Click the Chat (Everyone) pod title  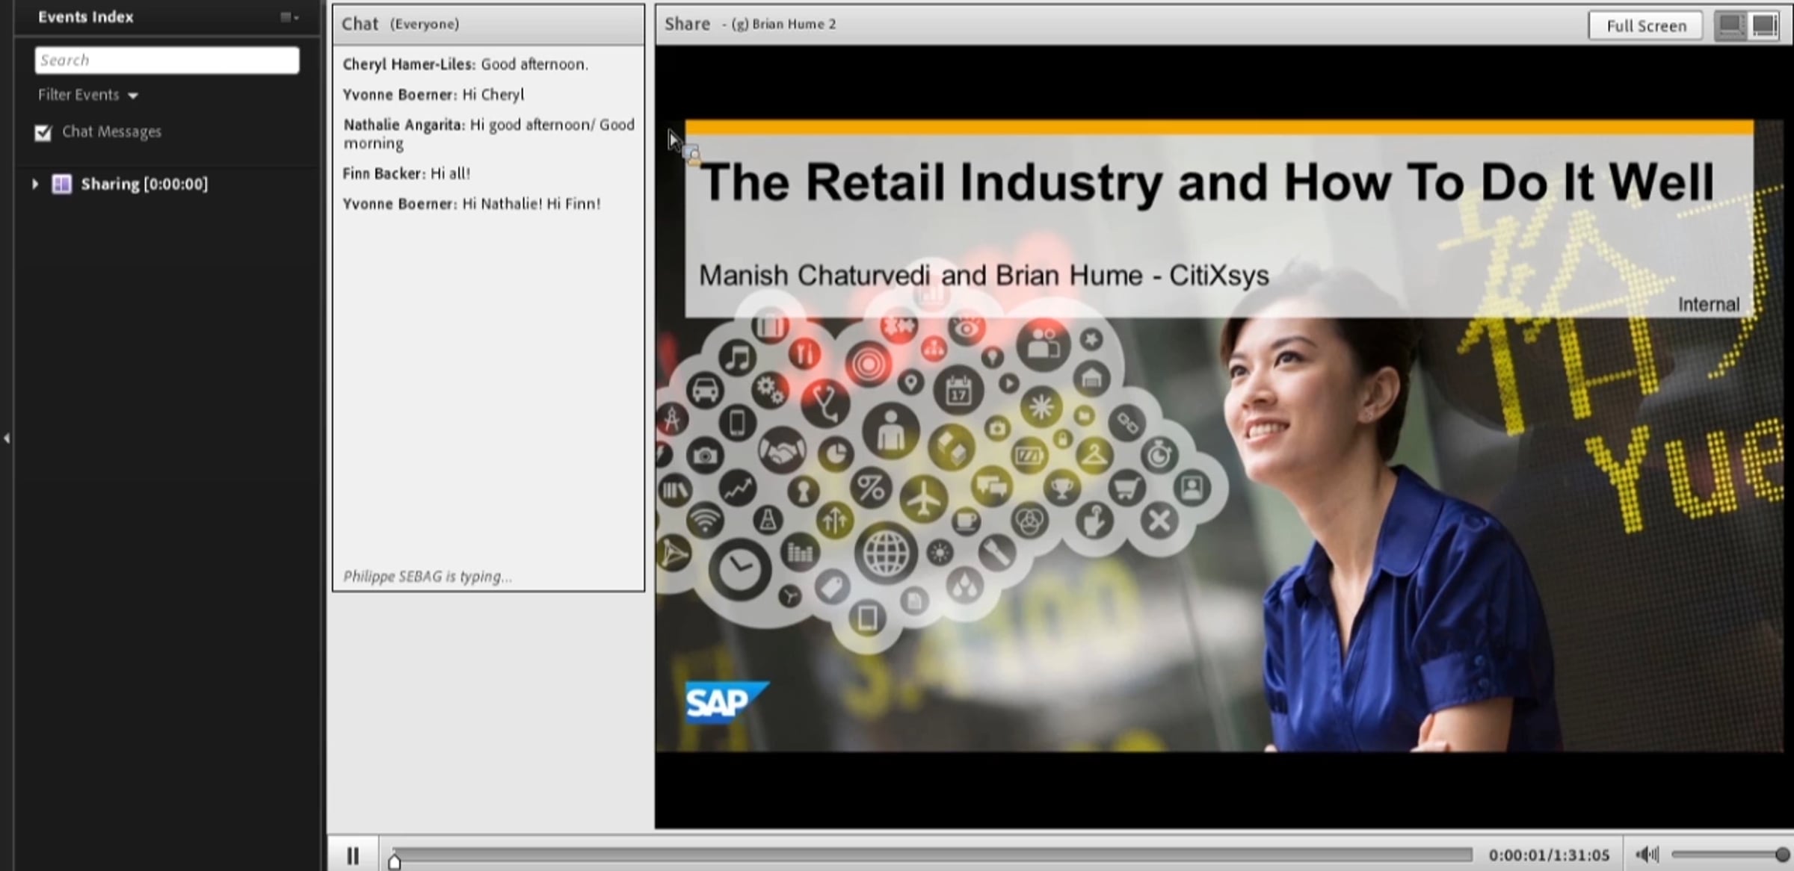(401, 24)
